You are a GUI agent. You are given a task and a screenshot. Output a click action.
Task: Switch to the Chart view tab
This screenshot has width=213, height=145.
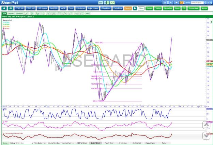pos(141,8)
